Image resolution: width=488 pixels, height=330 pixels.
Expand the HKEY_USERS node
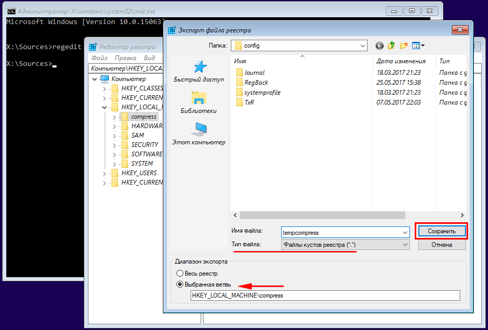click(x=104, y=174)
